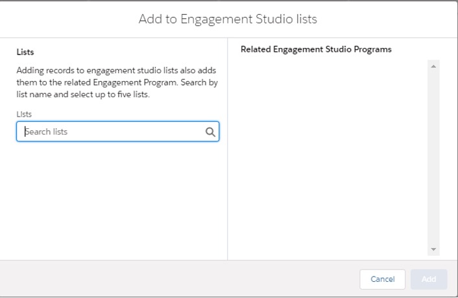Click the bold 'Lists' section heading
This screenshot has height=298, width=458.
click(x=25, y=52)
